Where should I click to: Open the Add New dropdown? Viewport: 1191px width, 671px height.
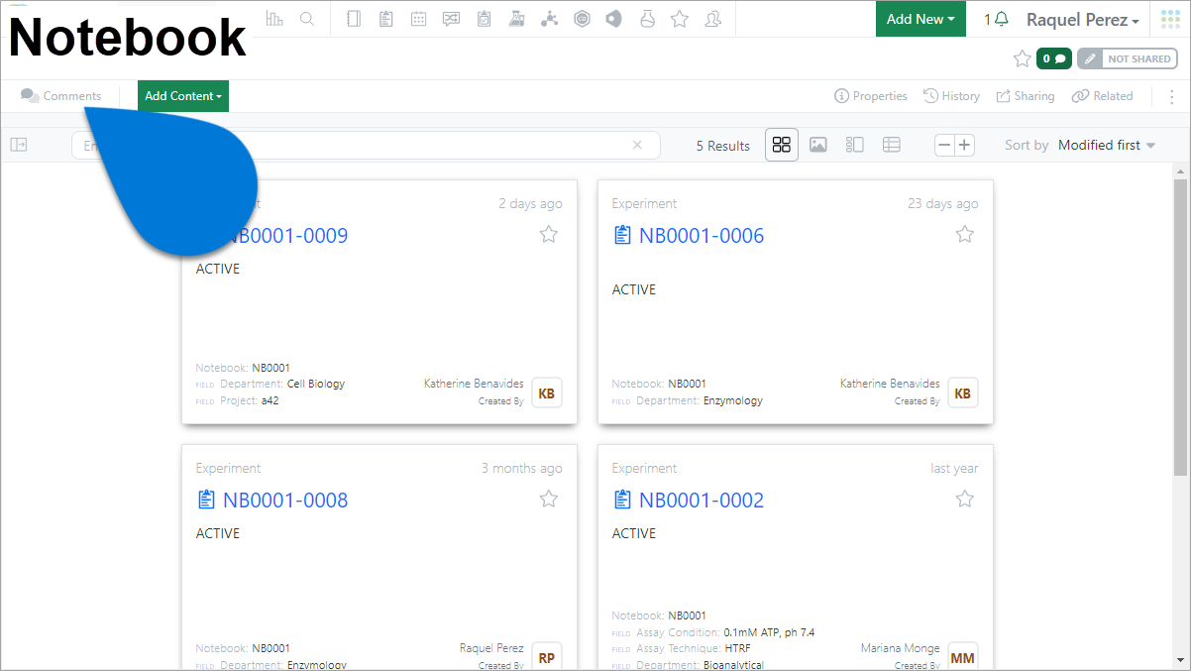pos(920,19)
